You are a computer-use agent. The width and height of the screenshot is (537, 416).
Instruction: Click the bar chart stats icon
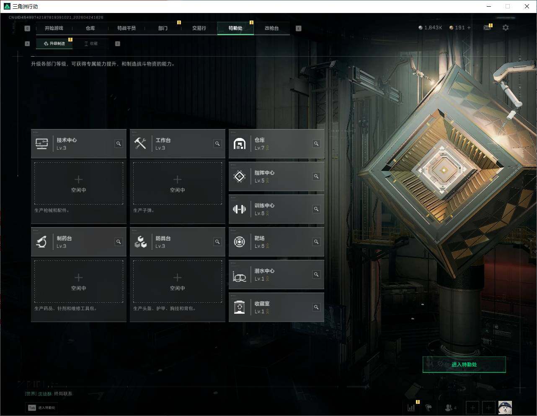tap(411, 407)
